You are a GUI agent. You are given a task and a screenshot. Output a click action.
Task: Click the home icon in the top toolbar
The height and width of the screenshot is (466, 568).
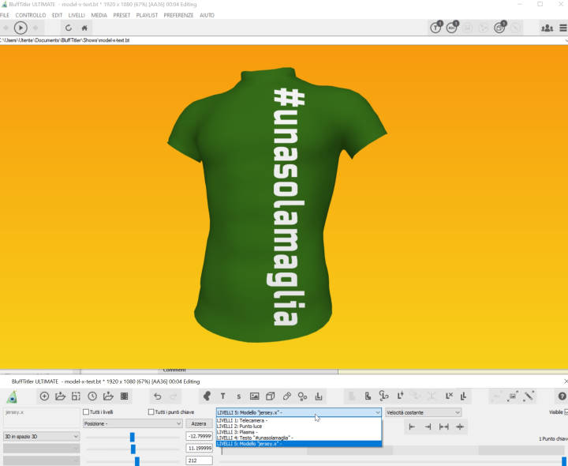[84, 28]
